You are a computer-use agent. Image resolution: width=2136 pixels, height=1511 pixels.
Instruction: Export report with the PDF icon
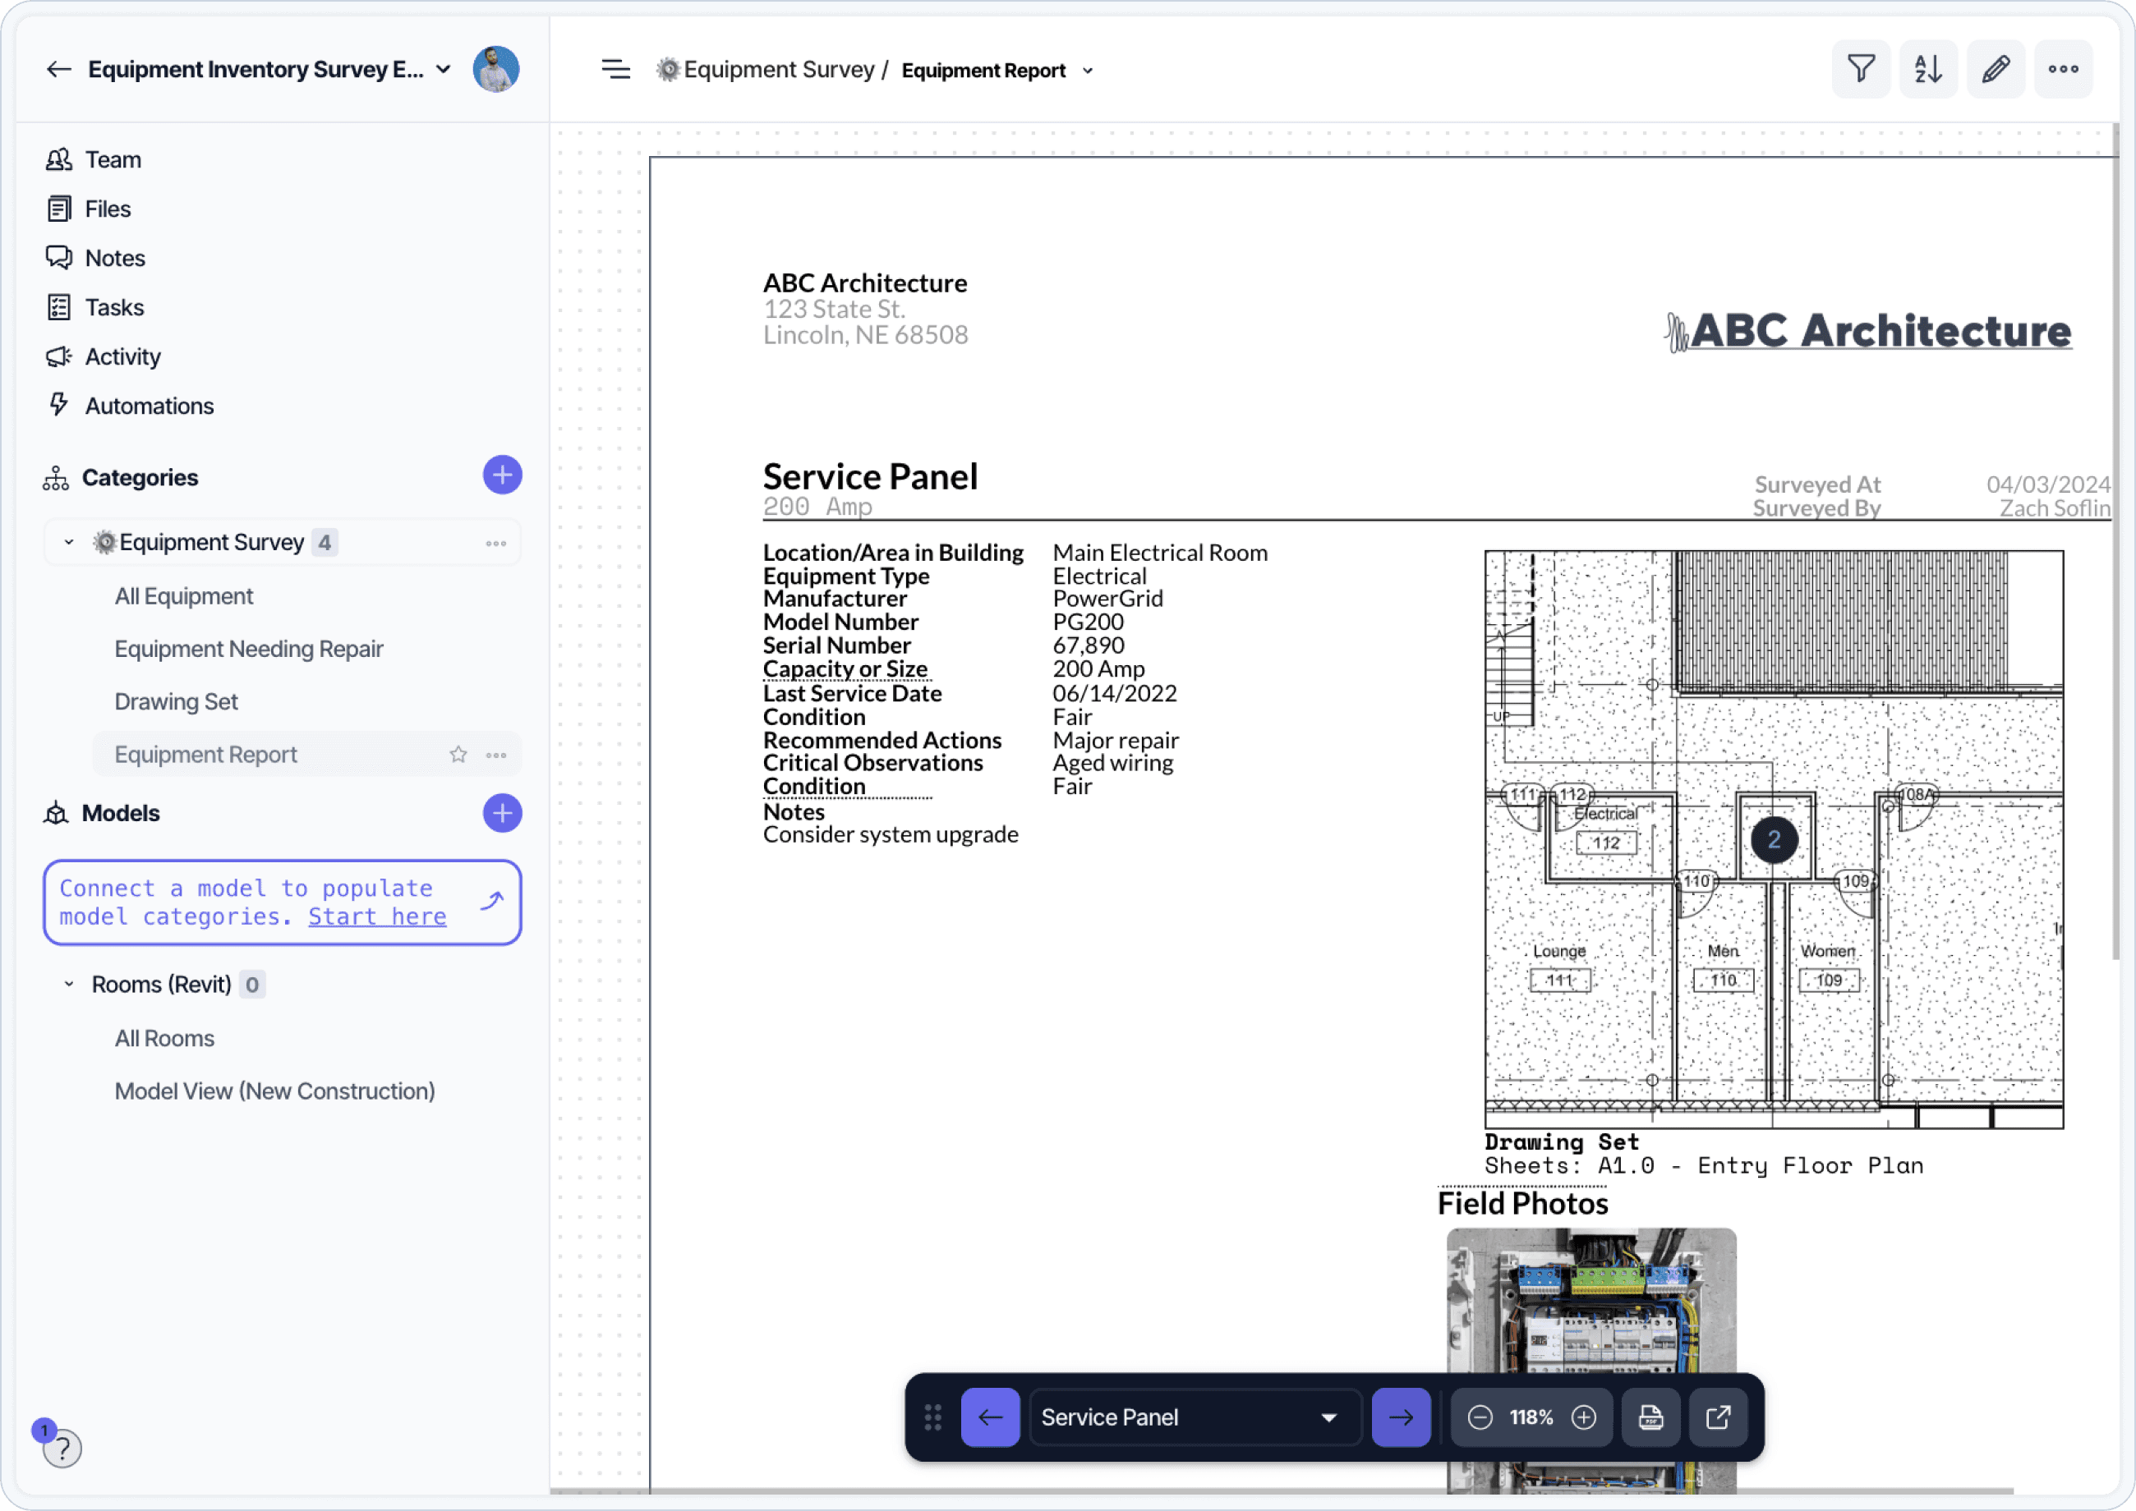pos(1651,1417)
